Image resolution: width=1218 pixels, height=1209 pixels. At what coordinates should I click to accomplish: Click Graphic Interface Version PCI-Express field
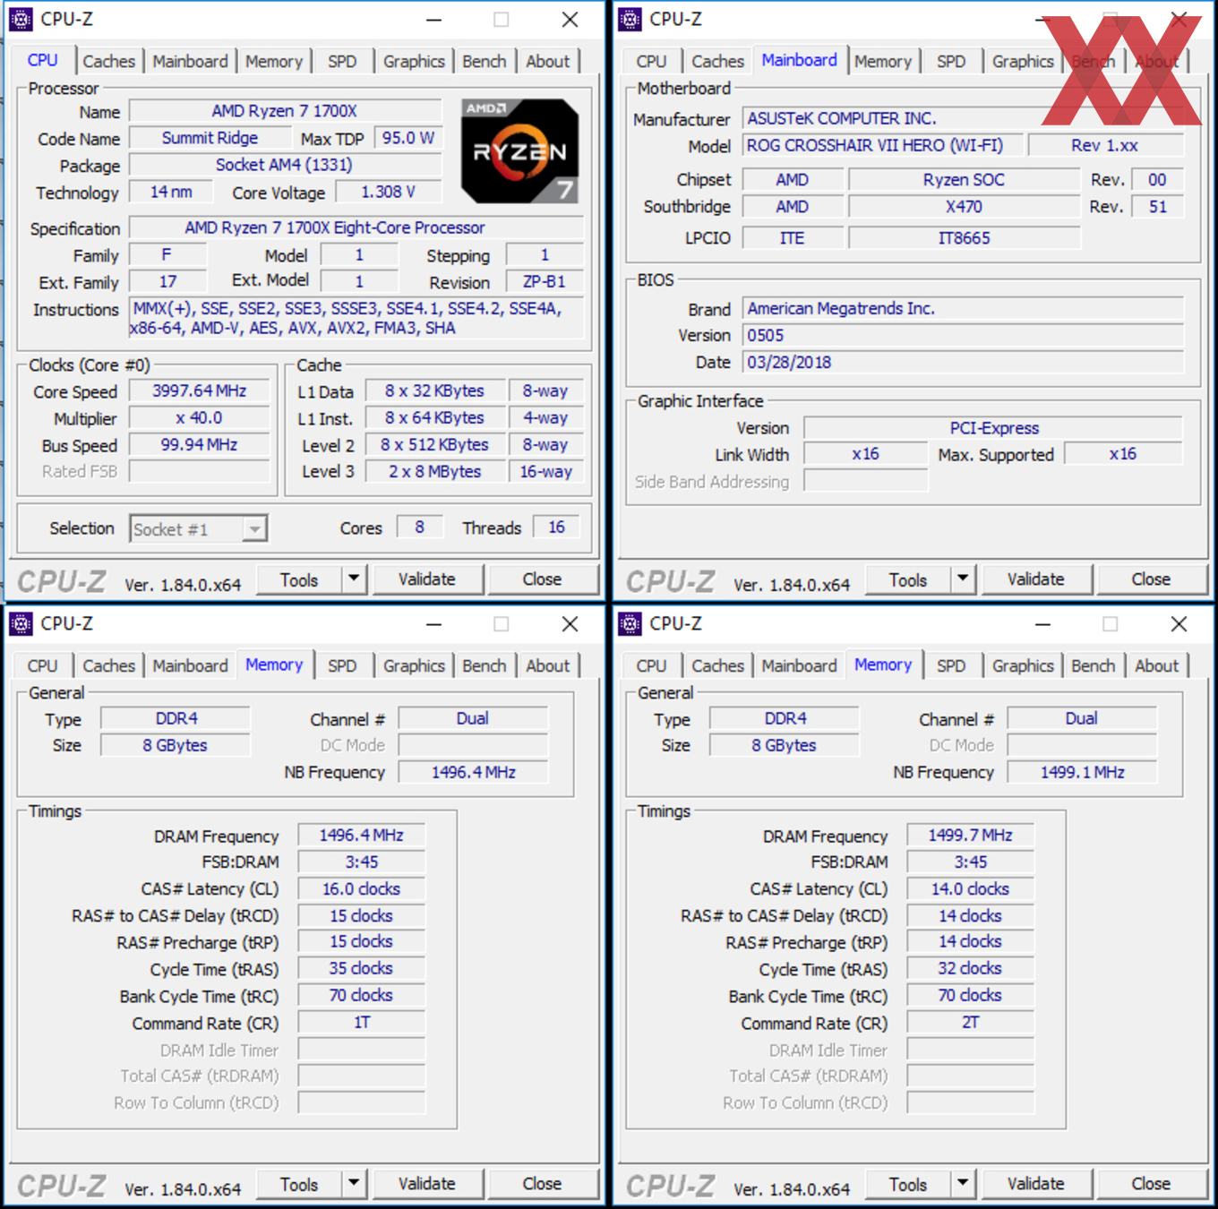(x=993, y=428)
